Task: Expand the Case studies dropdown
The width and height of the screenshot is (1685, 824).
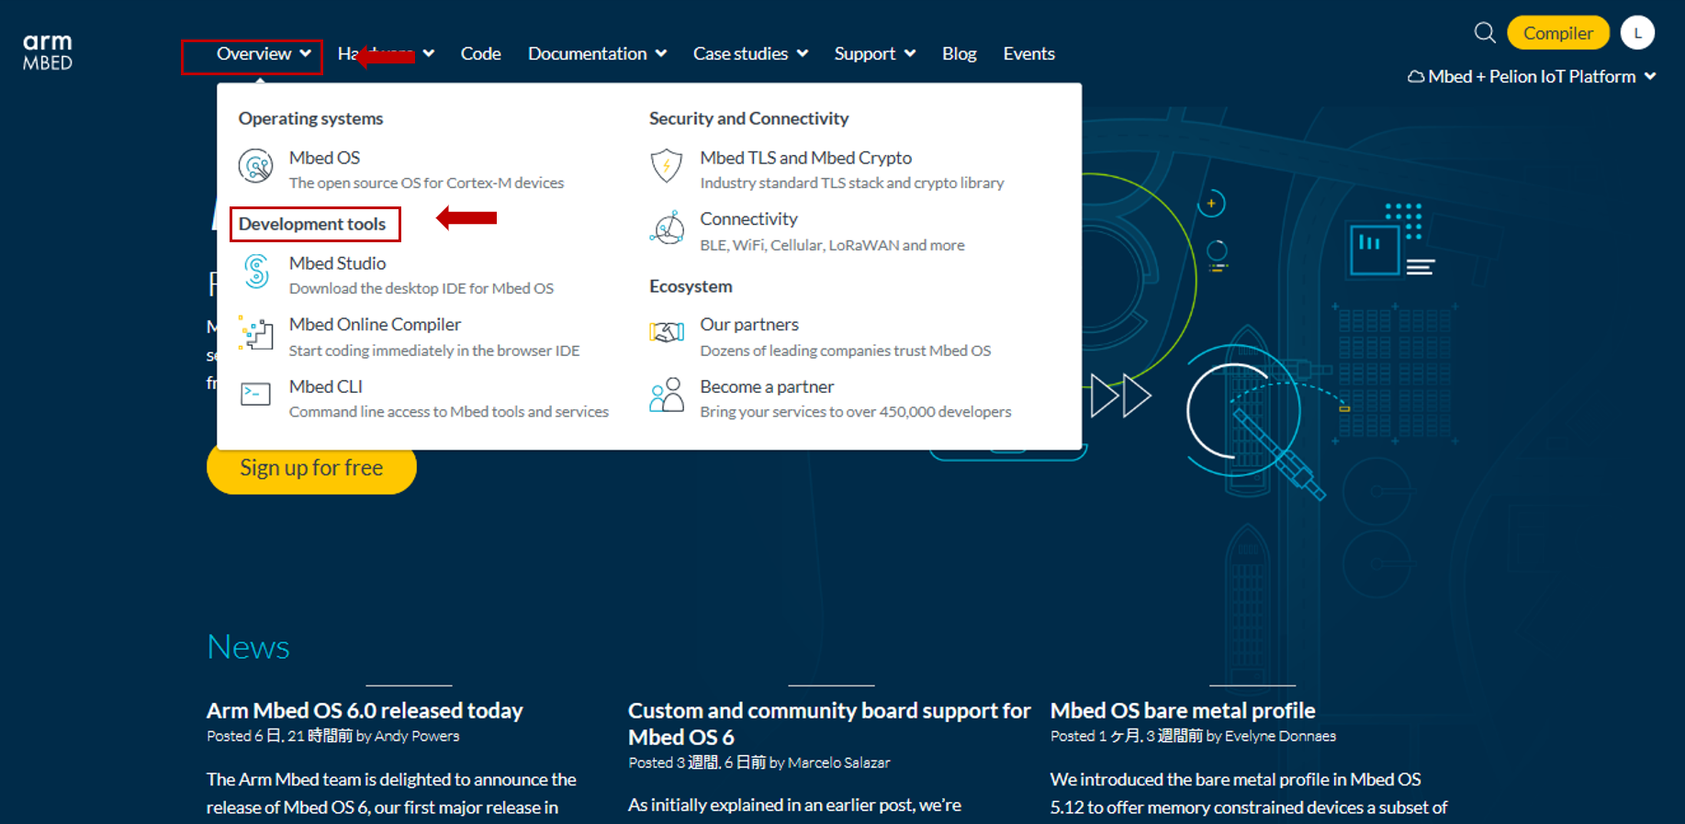Action: [x=750, y=54]
